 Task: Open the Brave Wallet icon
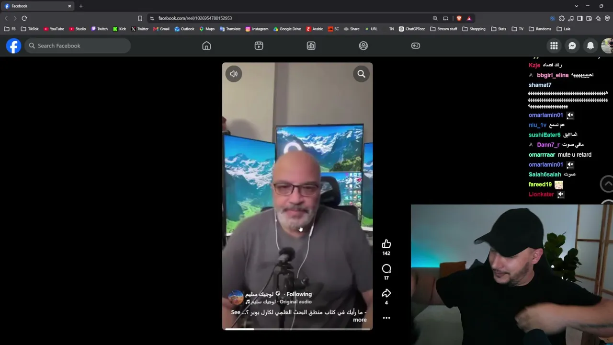click(589, 18)
